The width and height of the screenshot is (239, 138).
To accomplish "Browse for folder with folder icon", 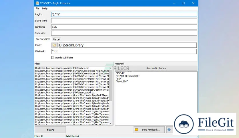I will (54, 45).
